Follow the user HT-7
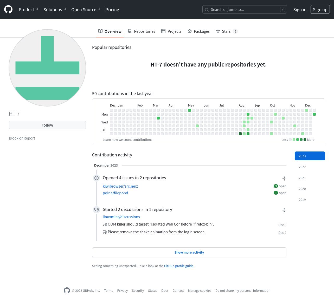Image resolution: width=334 pixels, height=304 pixels. (47, 125)
